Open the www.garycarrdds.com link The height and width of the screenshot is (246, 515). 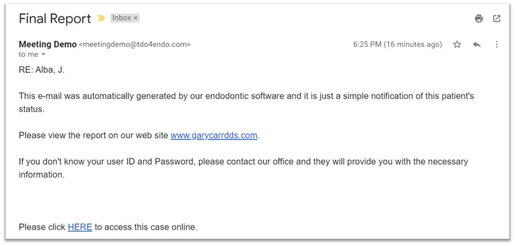pos(214,135)
